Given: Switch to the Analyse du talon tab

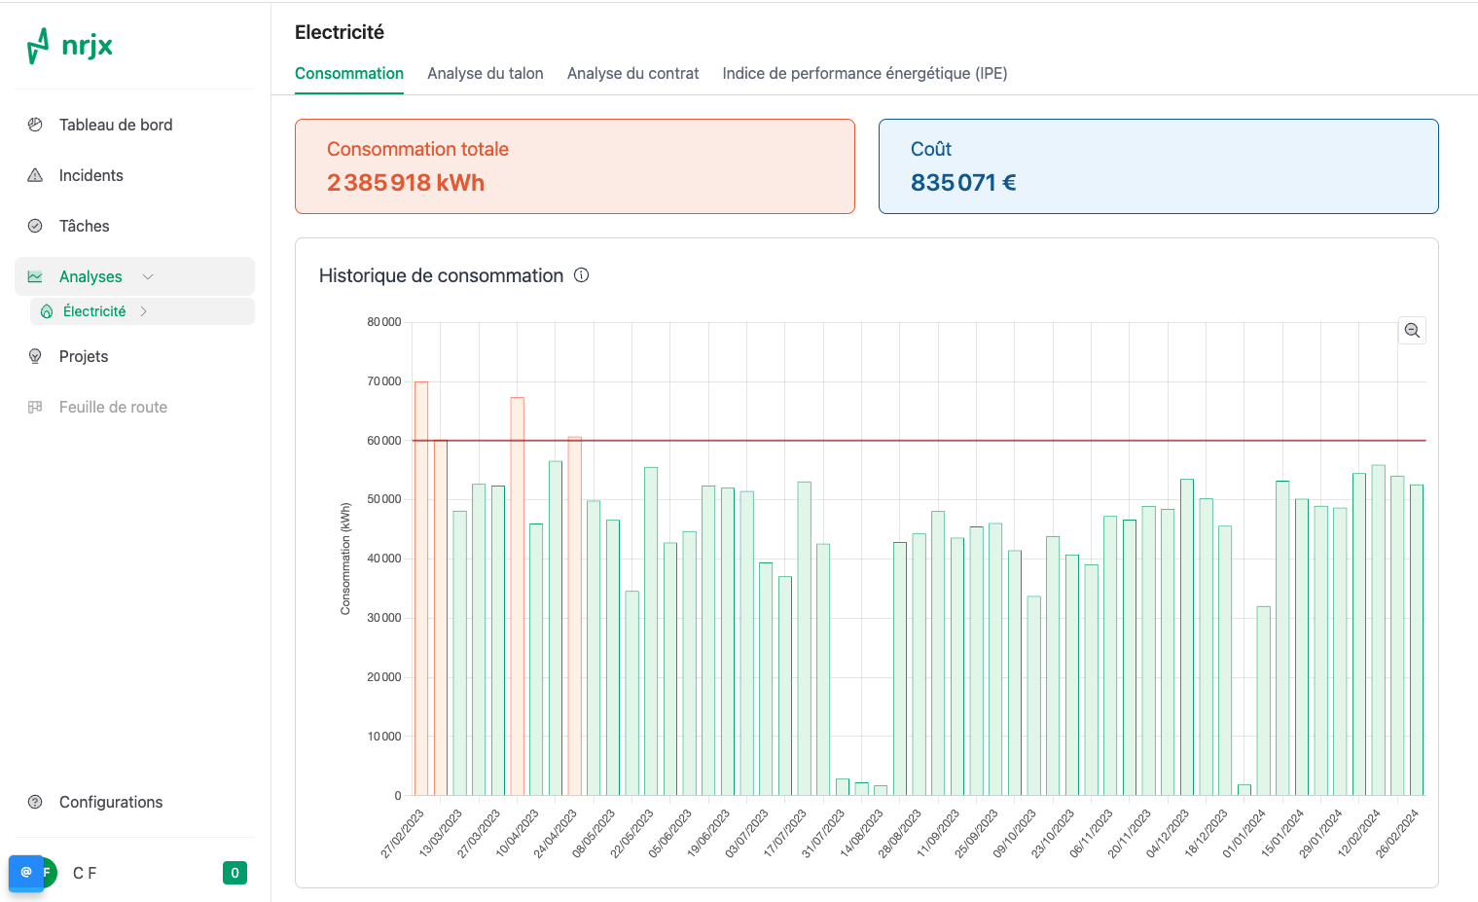Looking at the screenshot, I should (x=485, y=74).
